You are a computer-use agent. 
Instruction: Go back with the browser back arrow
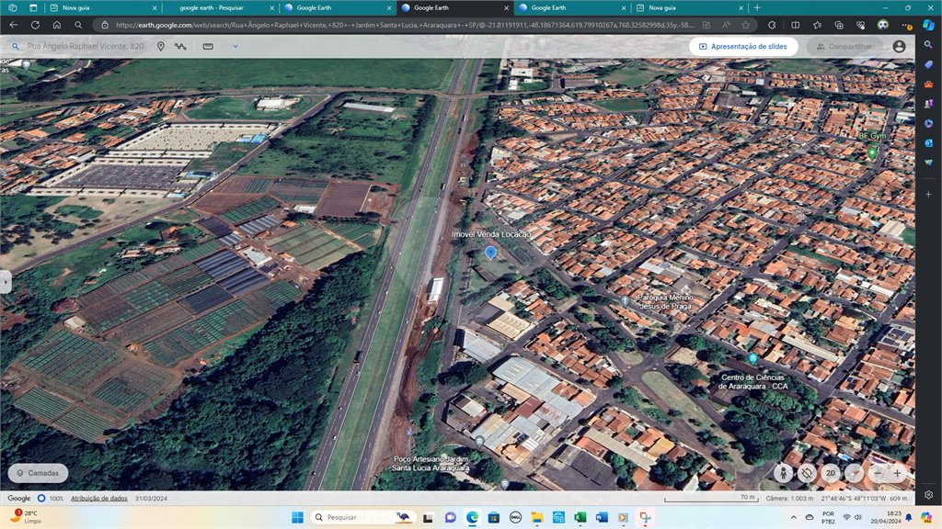[13, 25]
